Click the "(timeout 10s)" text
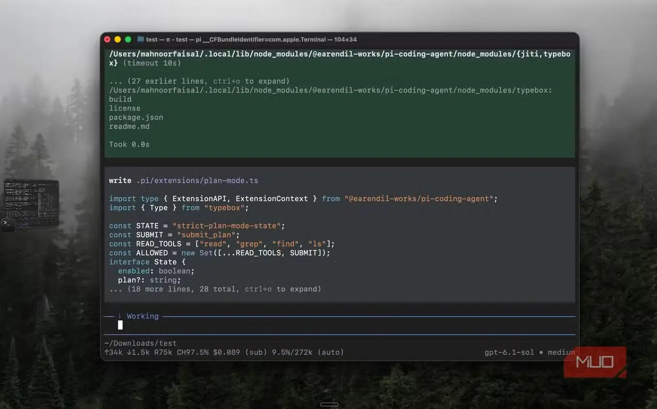657x409 pixels. (x=152, y=63)
